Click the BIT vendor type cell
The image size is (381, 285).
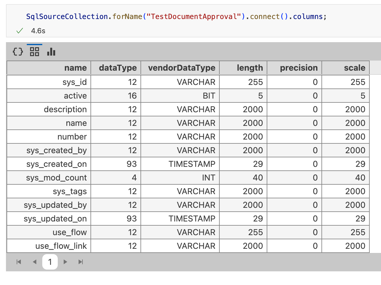point(209,96)
